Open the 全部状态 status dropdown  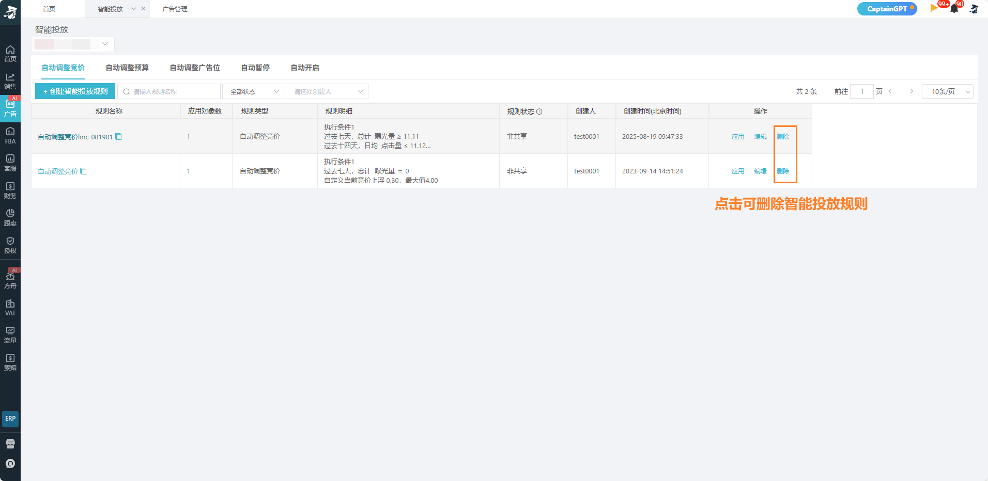(x=253, y=91)
